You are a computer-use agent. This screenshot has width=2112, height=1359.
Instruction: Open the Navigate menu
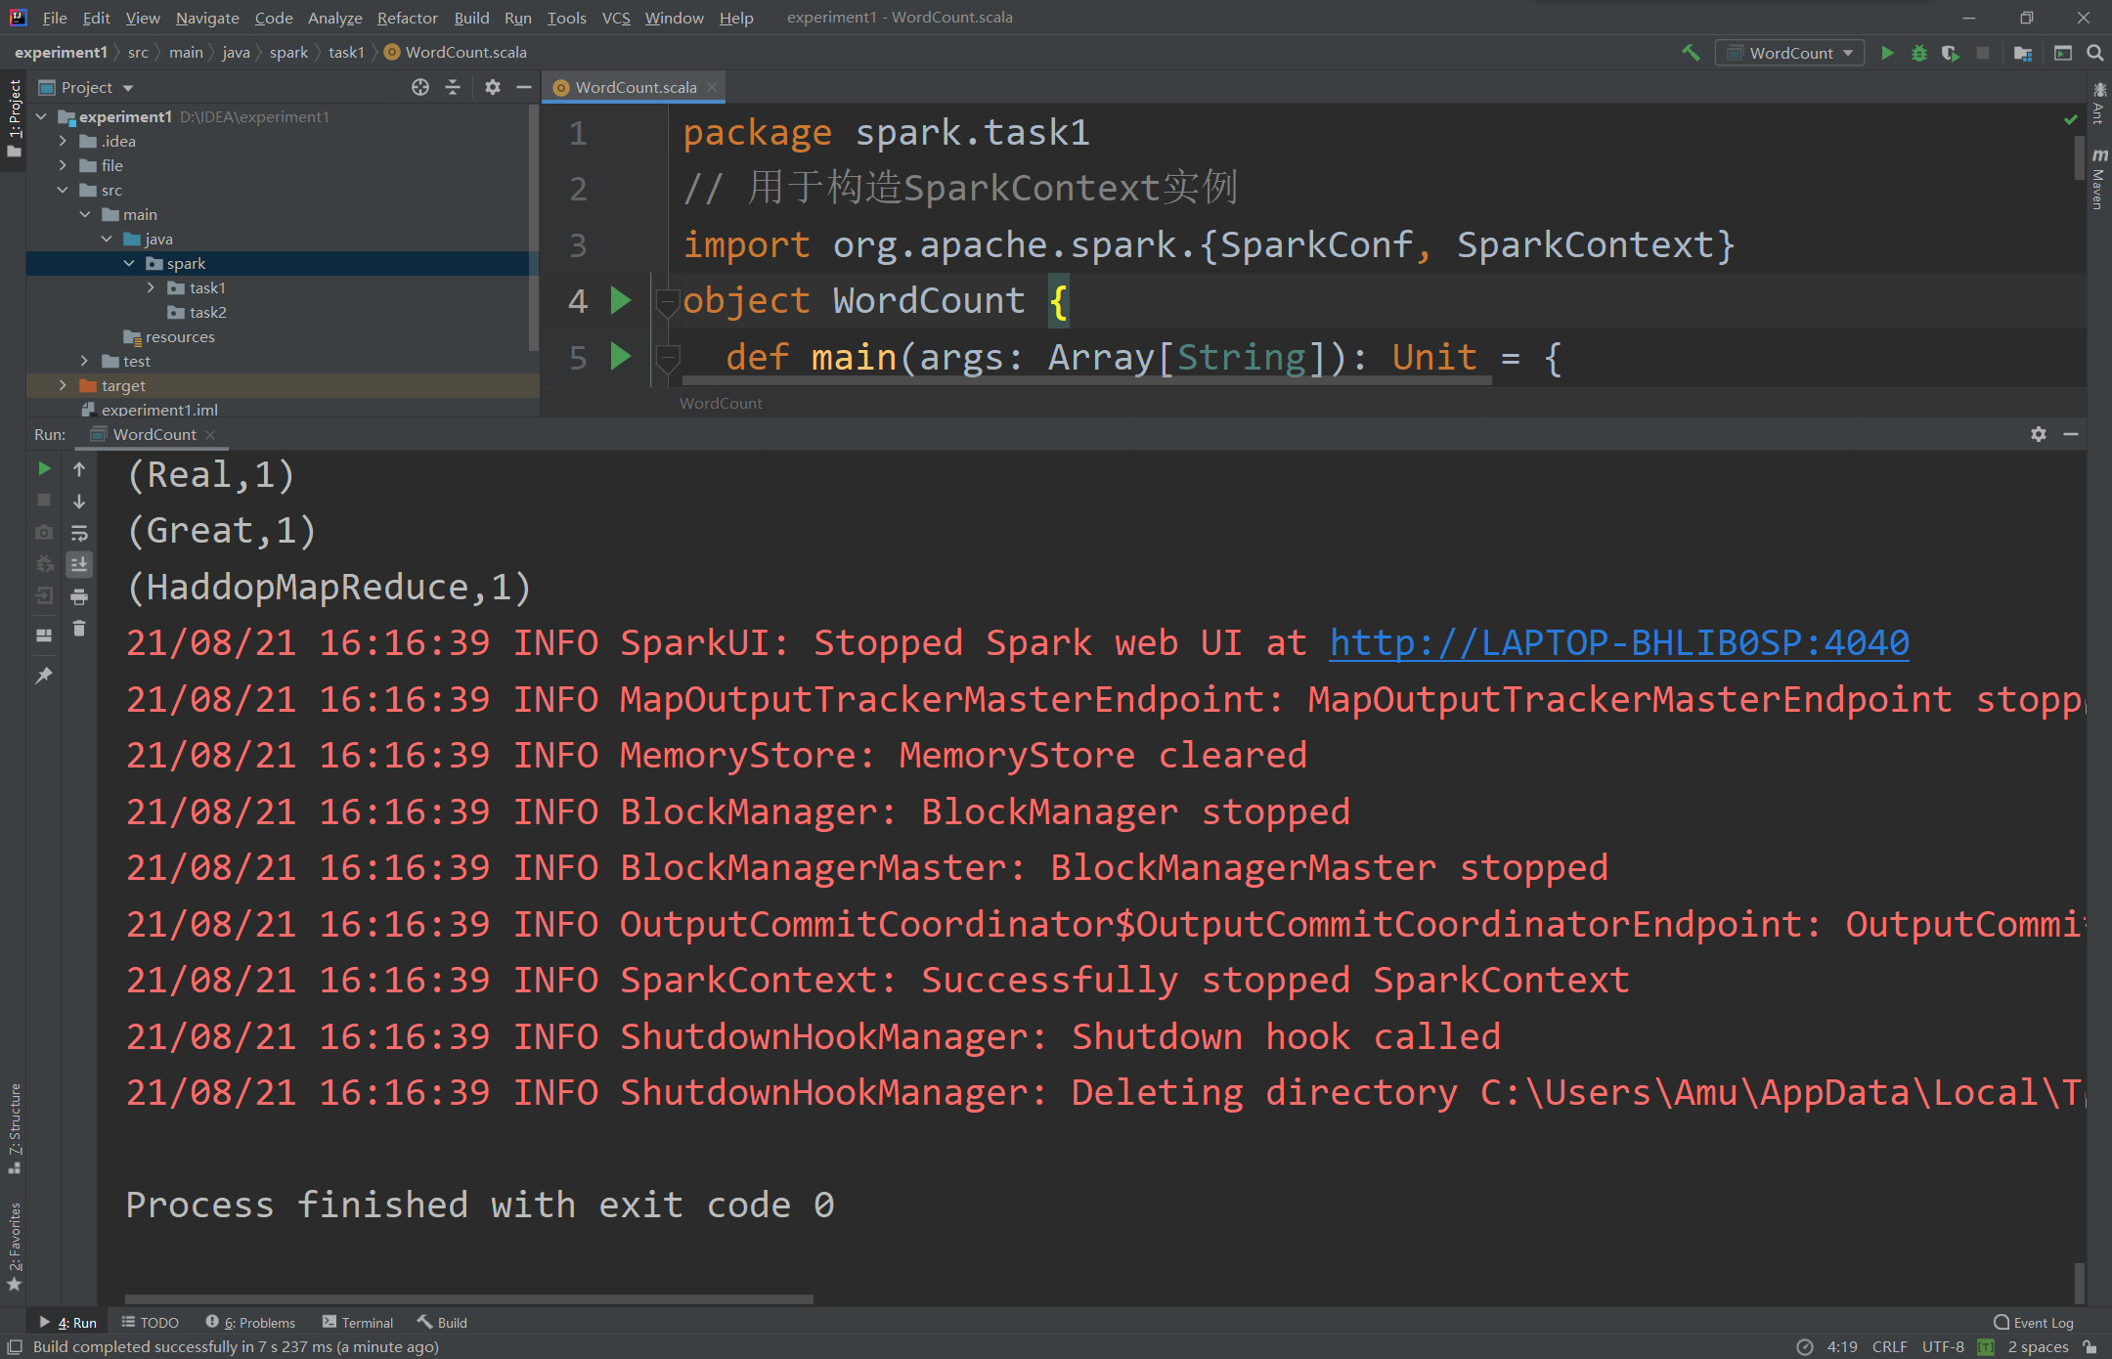coord(207,18)
